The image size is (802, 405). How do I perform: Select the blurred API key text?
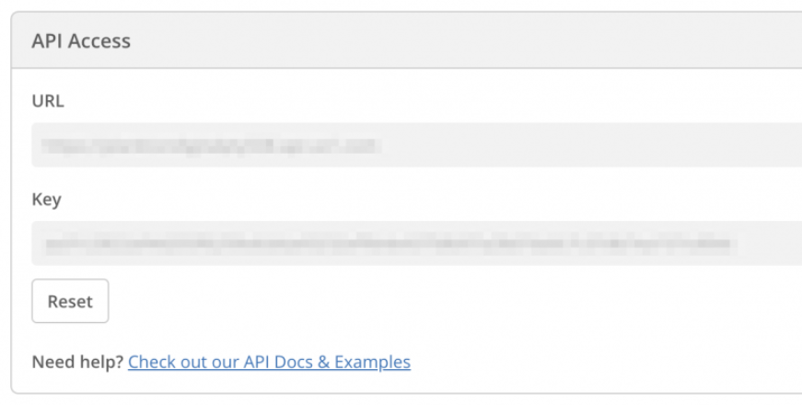tap(387, 244)
